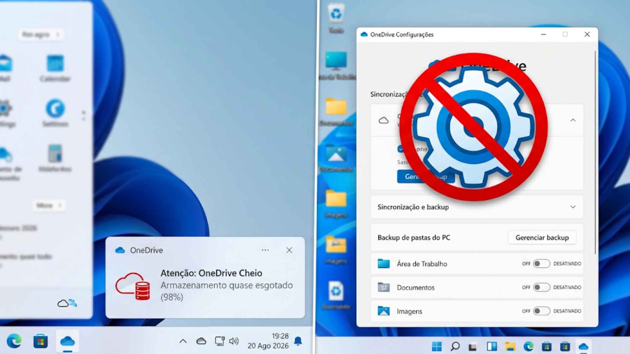Select the Gerenciar backup button

point(542,238)
